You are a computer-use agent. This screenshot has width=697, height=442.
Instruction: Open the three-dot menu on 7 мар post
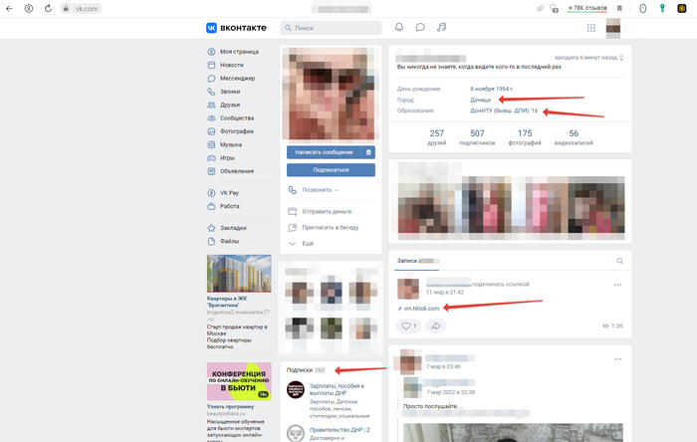tap(617, 359)
